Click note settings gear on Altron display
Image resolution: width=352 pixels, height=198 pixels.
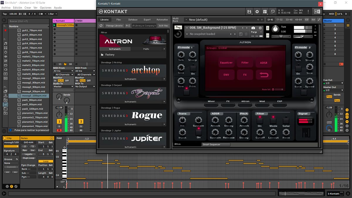coord(273,89)
